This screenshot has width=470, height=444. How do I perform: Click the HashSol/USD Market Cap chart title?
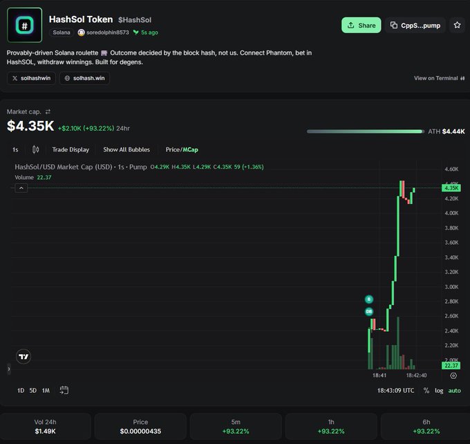[81, 167]
